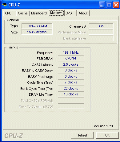This screenshot has height=142, width=120.
Task: Click the CPU-Z chip icon in title bar
Action: click(x=5, y=5)
